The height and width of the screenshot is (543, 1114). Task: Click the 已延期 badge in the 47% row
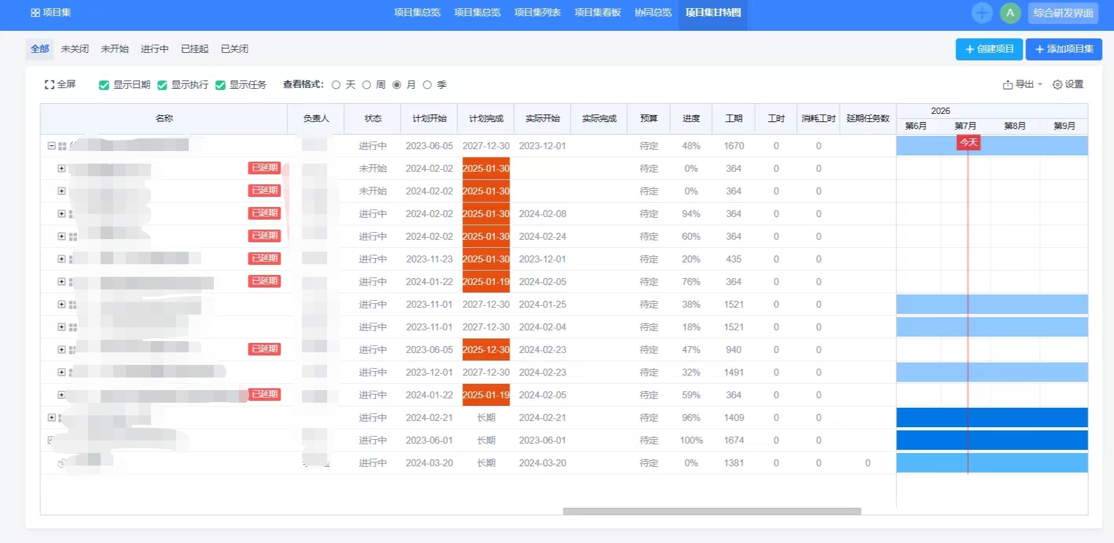tap(265, 349)
